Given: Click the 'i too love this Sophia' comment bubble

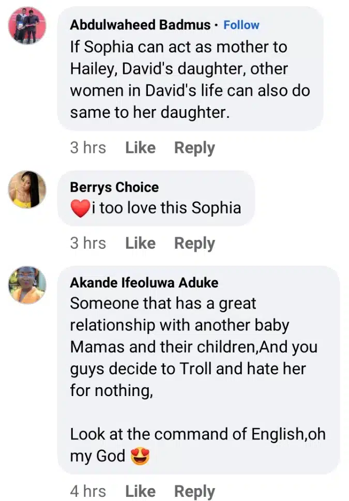Looking at the screenshot, I should [x=165, y=208].
